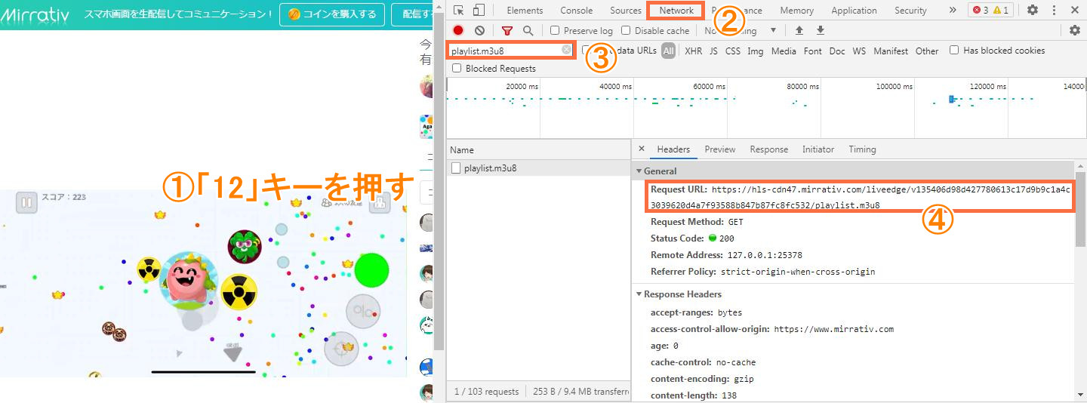Filter requests by WS
The height and width of the screenshot is (403, 1087).
click(x=859, y=51)
